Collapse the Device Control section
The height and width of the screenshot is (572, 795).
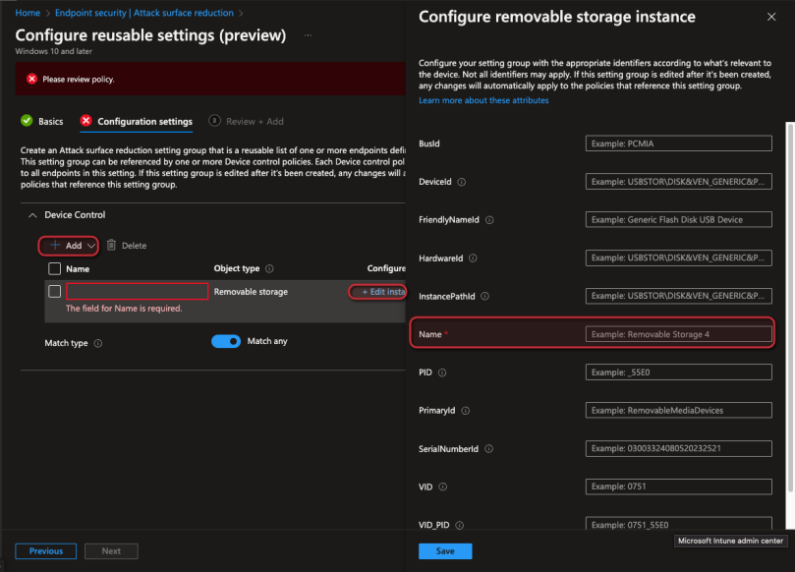coord(32,215)
